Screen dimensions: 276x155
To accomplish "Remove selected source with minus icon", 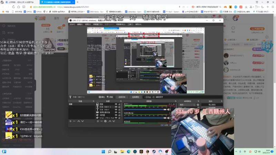I will coord(101,121).
